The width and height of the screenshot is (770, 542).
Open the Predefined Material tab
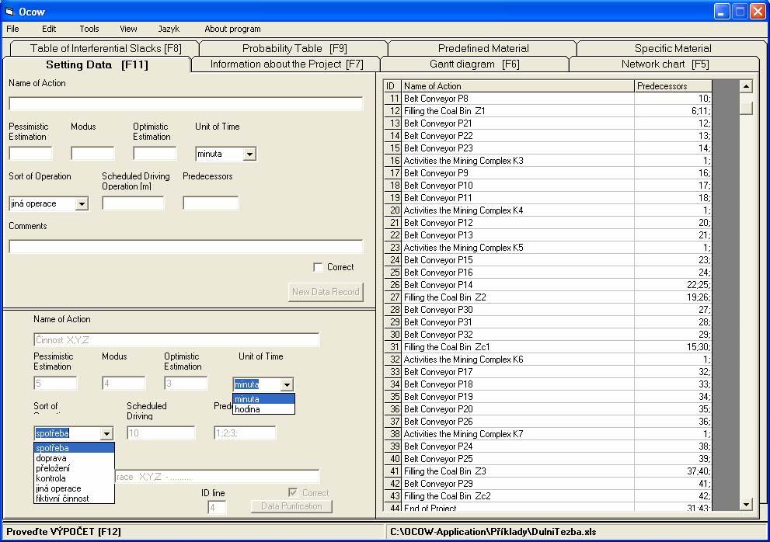[x=483, y=48]
